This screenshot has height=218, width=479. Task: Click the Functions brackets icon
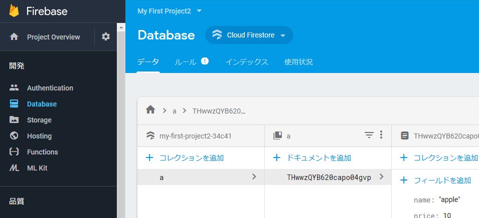(14, 151)
